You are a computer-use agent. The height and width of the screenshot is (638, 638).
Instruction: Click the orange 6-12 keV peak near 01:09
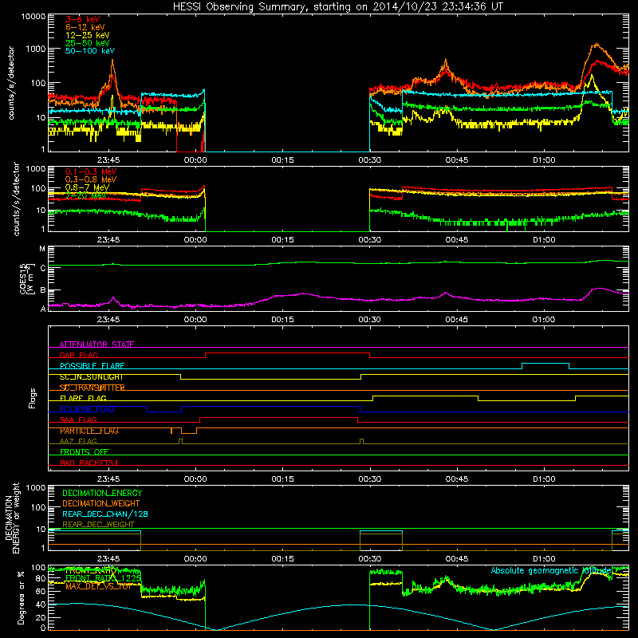coord(596,45)
